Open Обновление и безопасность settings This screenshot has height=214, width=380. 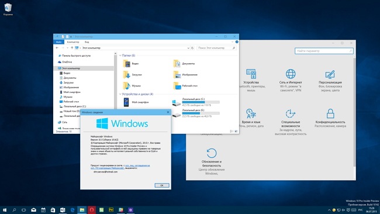[x=211, y=161]
